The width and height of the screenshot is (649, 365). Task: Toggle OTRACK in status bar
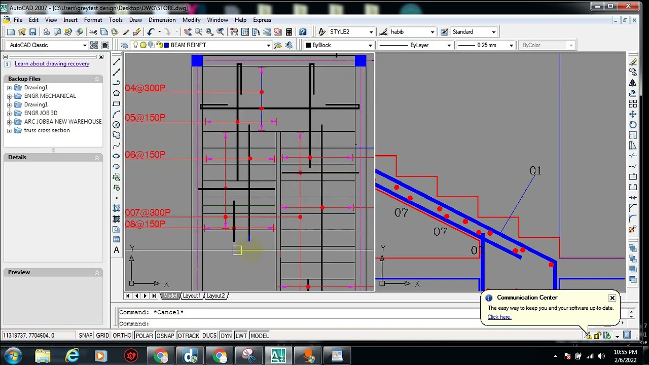pyautogui.click(x=188, y=336)
